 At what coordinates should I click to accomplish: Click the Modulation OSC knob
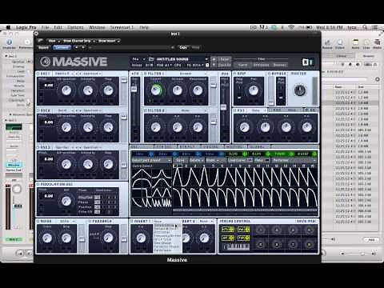tap(66, 201)
